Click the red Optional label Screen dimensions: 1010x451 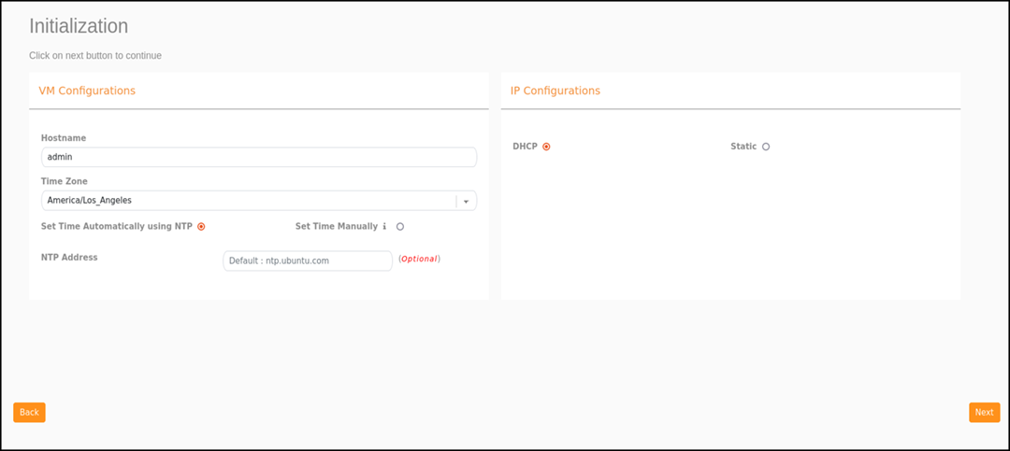tap(419, 259)
